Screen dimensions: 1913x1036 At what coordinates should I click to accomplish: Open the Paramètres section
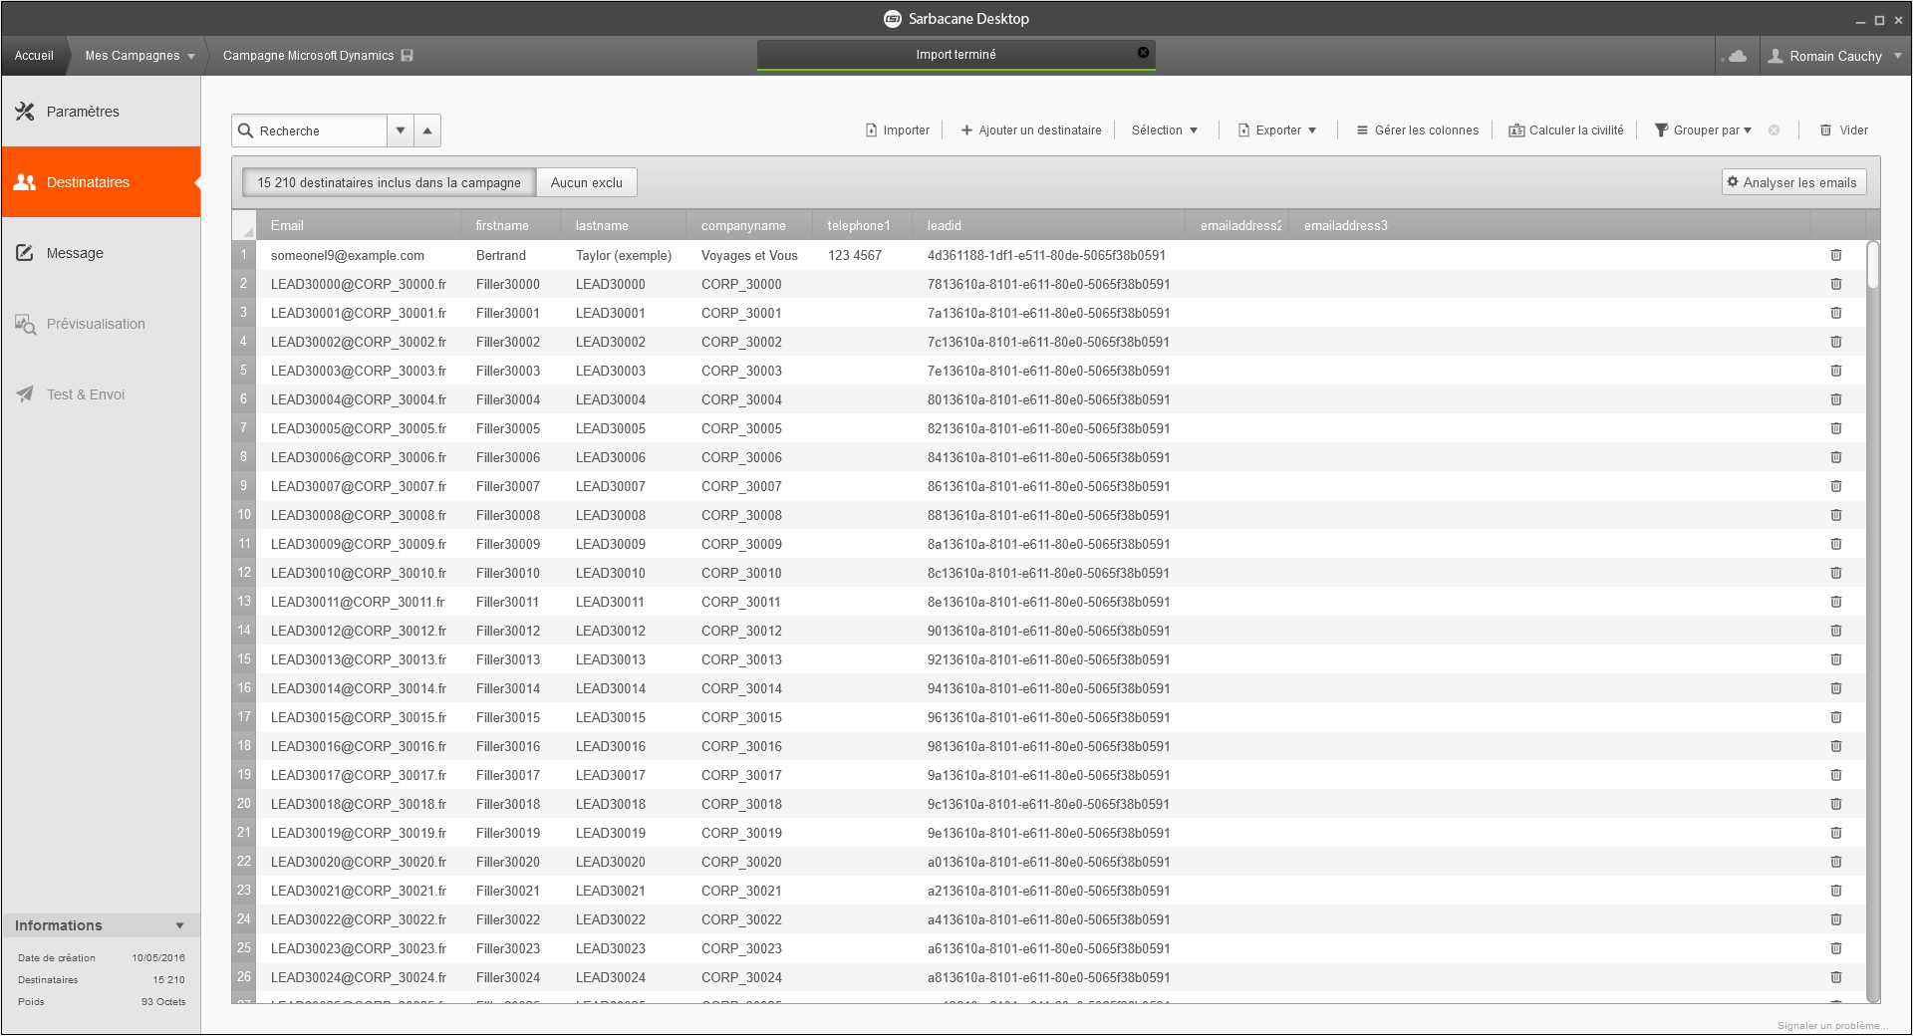(101, 112)
